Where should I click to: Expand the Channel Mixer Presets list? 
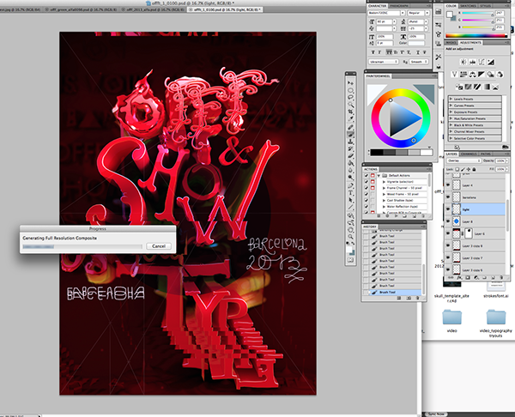pos(451,131)
